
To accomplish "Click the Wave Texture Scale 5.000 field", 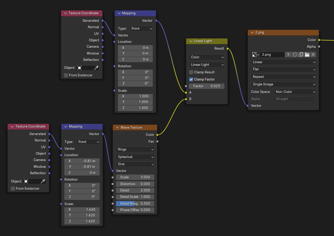I will [x=135, y=177].
